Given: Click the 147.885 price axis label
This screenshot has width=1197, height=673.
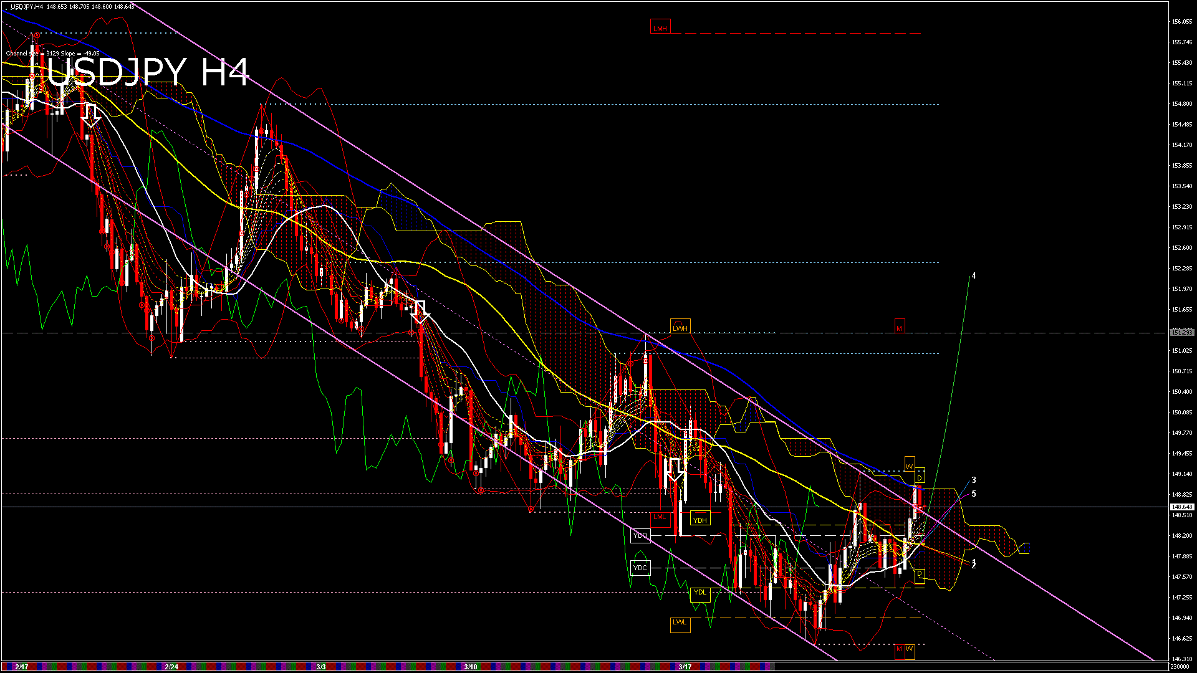Looking at the screenshot, I should coord(1182,556).
